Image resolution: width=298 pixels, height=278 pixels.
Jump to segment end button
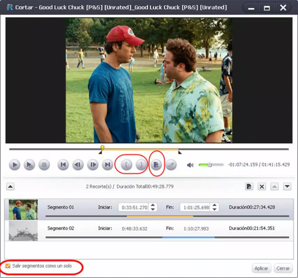(108, 164)
